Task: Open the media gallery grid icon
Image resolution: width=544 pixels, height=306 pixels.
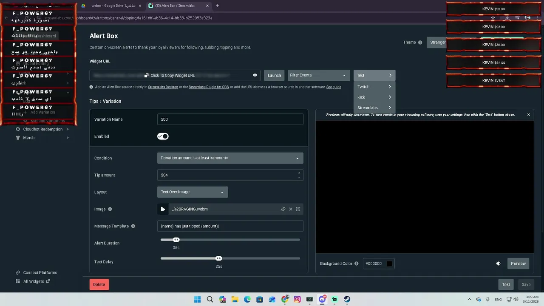Action: 298,209
